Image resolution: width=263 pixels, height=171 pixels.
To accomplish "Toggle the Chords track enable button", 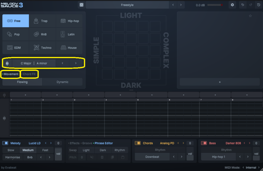I will click(x=138, y=143).
